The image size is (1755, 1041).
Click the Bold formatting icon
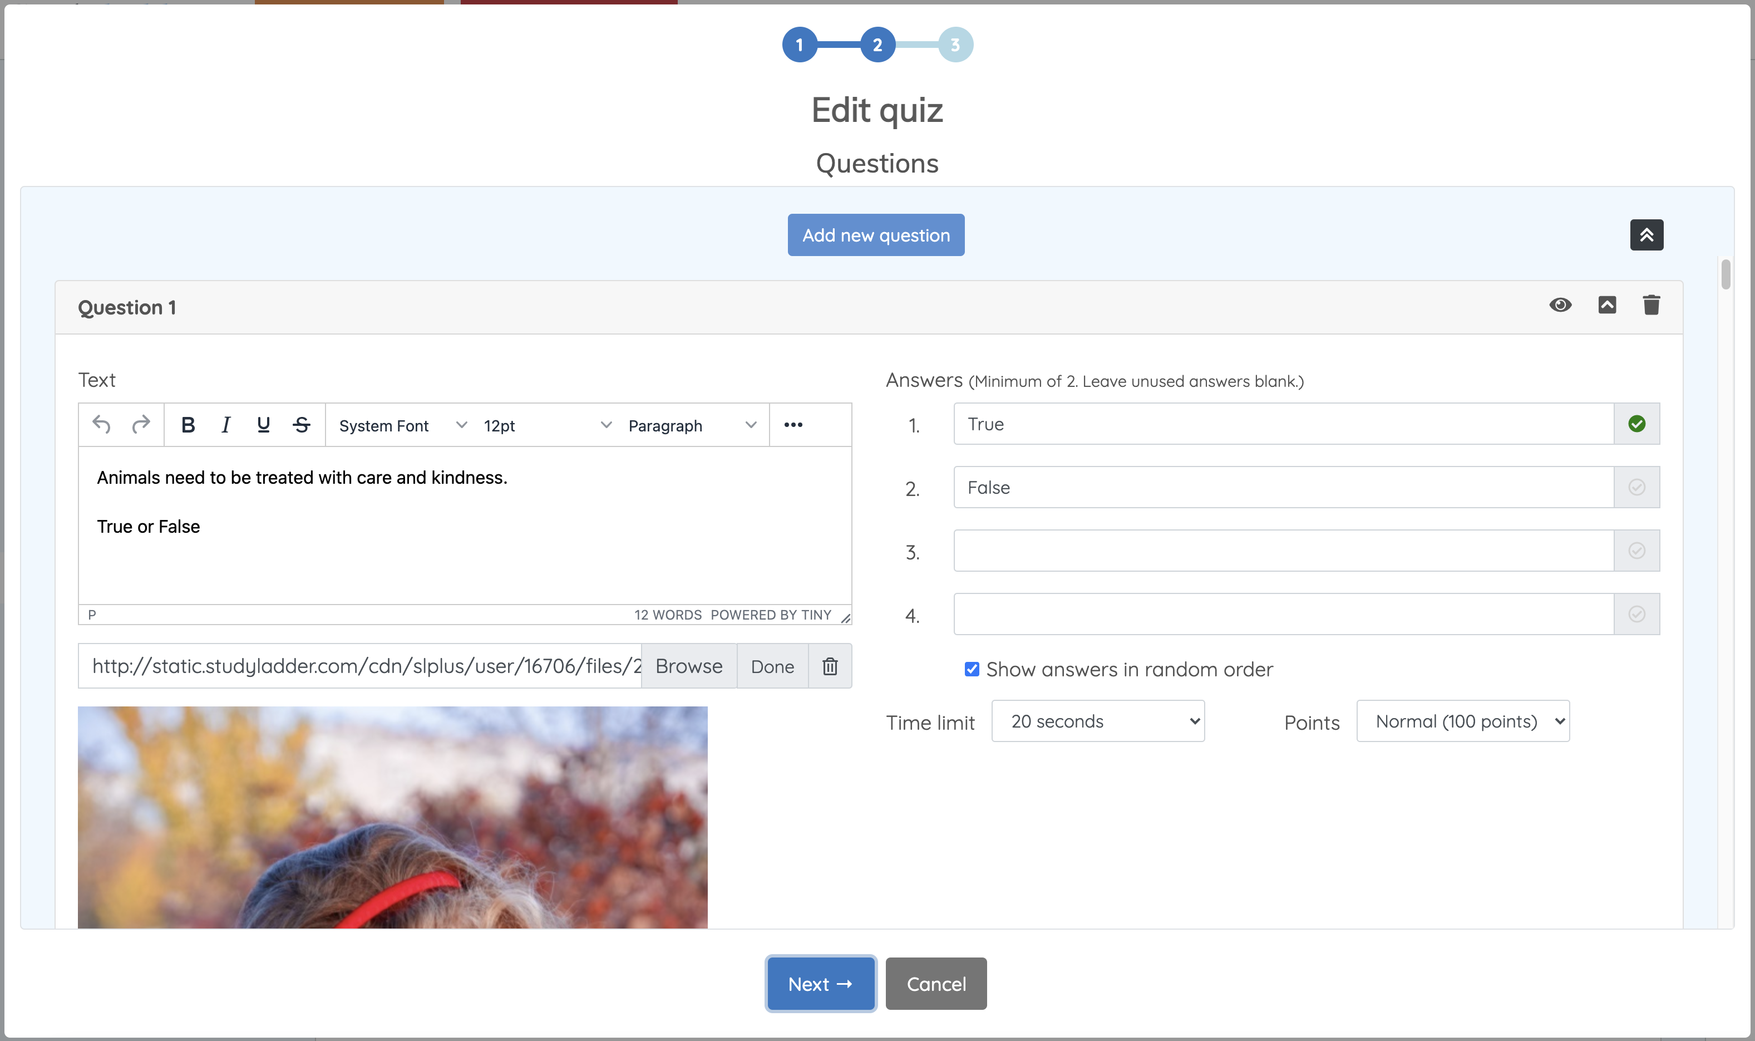pos(188,425)
